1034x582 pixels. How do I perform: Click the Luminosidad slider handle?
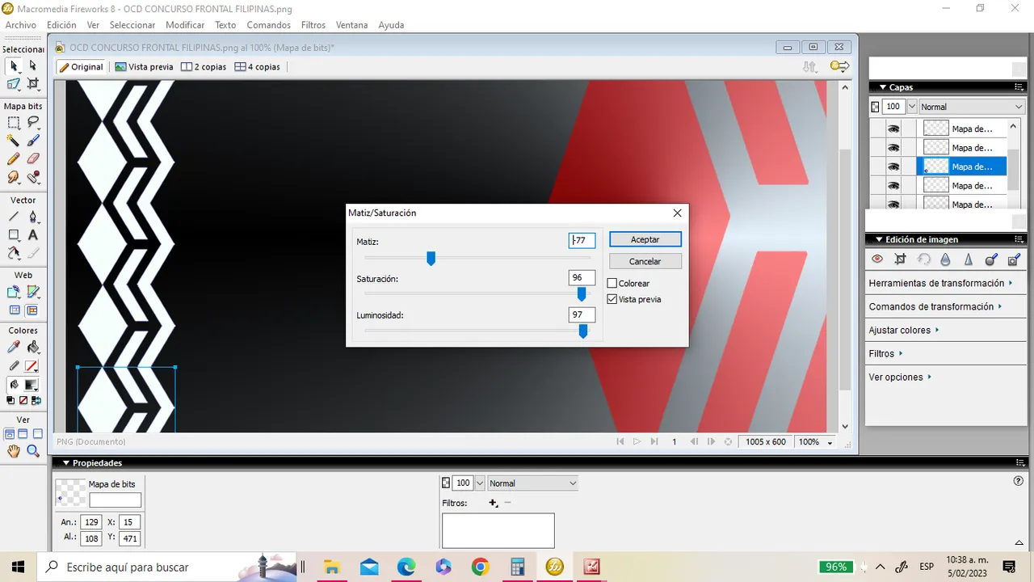(x=583, y=331)
